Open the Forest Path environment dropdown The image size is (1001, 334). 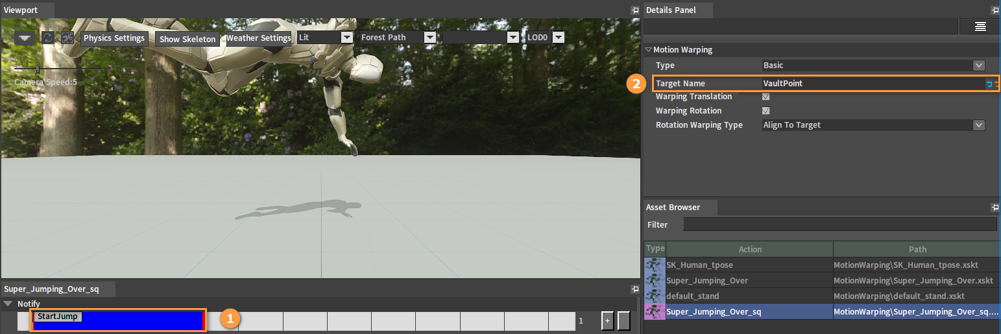(398, 38)
